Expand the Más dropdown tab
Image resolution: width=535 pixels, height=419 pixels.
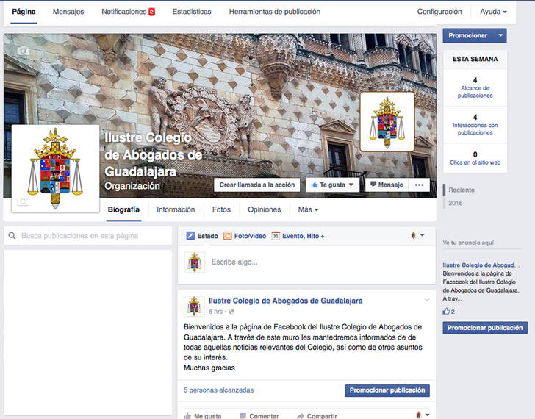(x=308, y=209)
